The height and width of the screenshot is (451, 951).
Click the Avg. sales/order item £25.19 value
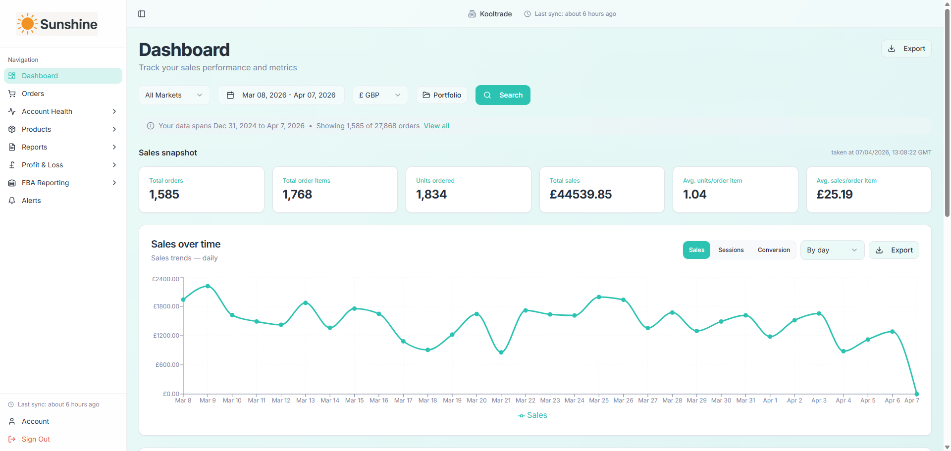(835, 195)
